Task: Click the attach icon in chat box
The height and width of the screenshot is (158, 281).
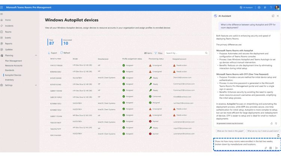Action: 266,148
